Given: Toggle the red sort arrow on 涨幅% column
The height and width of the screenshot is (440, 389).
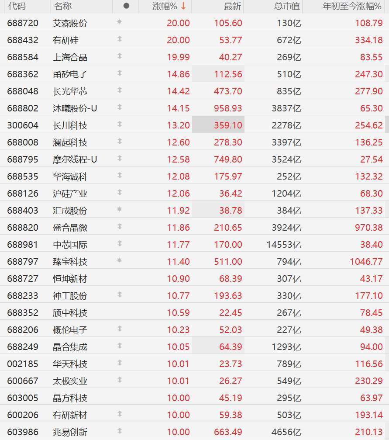Looking at the screenshot, I should [183, 6].
